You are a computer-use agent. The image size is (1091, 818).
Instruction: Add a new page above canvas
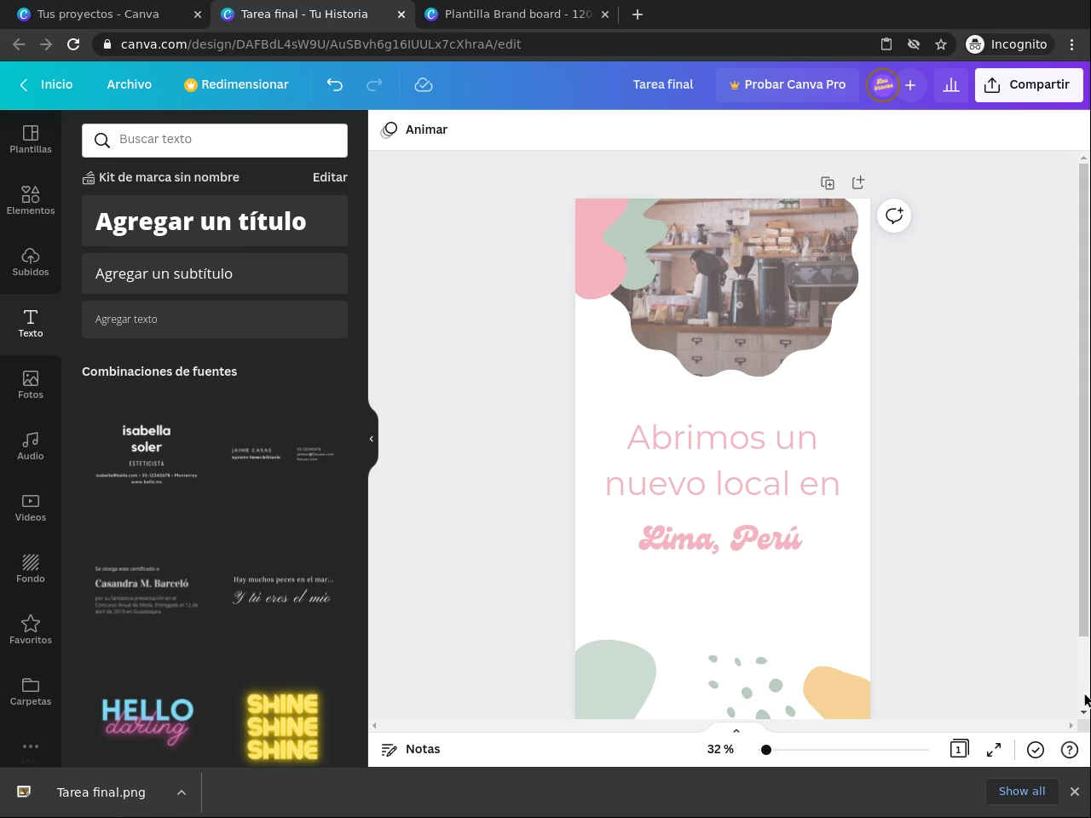pyautogui.click(x=858, y=182)
